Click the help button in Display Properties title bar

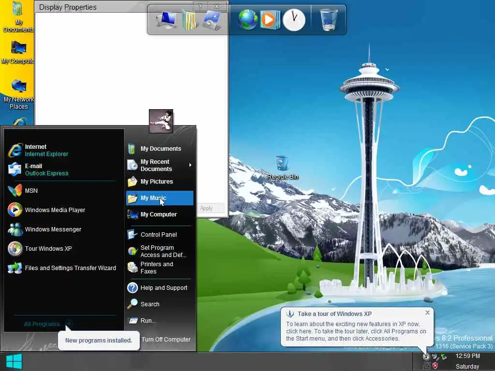click(200, 6)
